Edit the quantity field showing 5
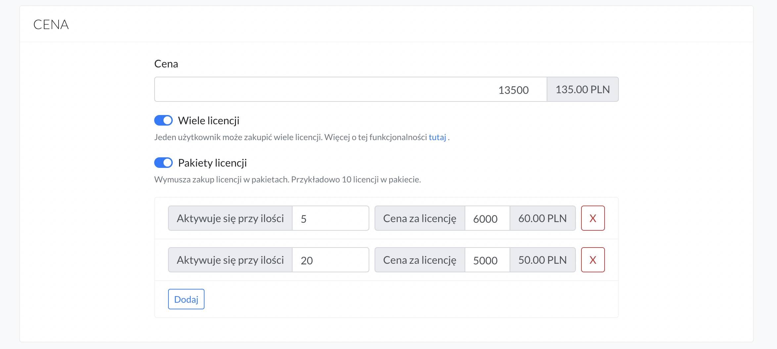 pyautogui.click(x=331, y=218)
